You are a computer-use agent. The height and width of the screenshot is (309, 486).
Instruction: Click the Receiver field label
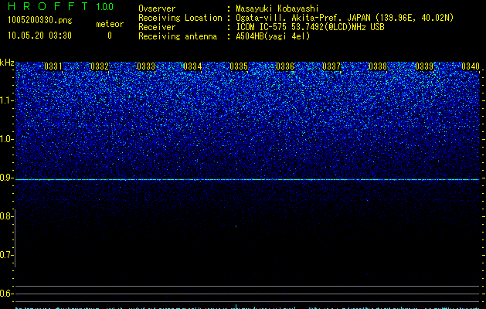157,27
